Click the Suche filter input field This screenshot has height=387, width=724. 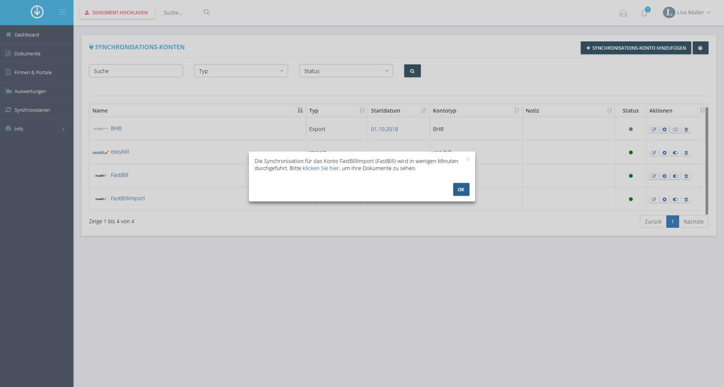[x=136, y=71]
